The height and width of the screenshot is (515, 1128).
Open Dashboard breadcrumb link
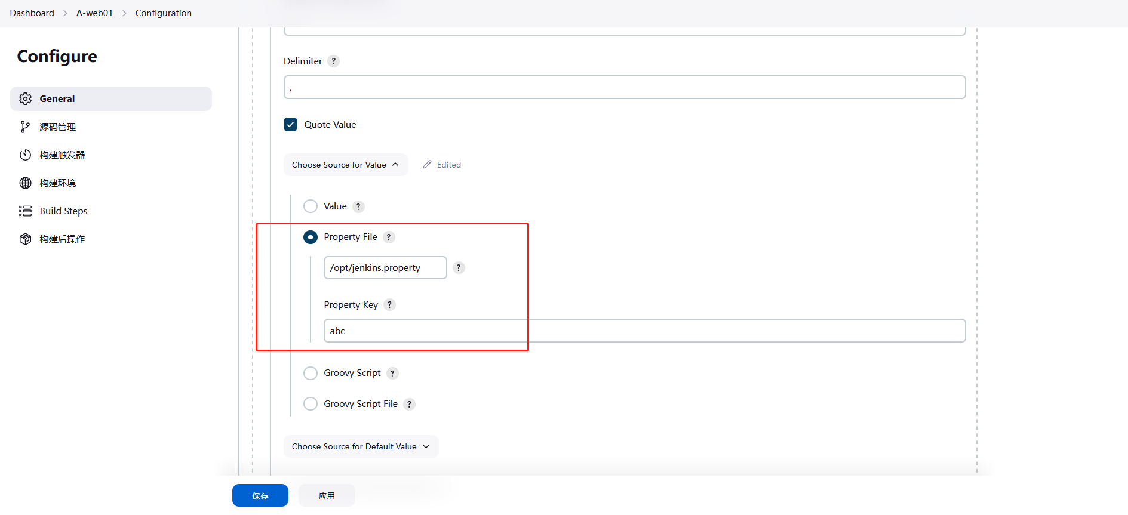coord(32,13)
